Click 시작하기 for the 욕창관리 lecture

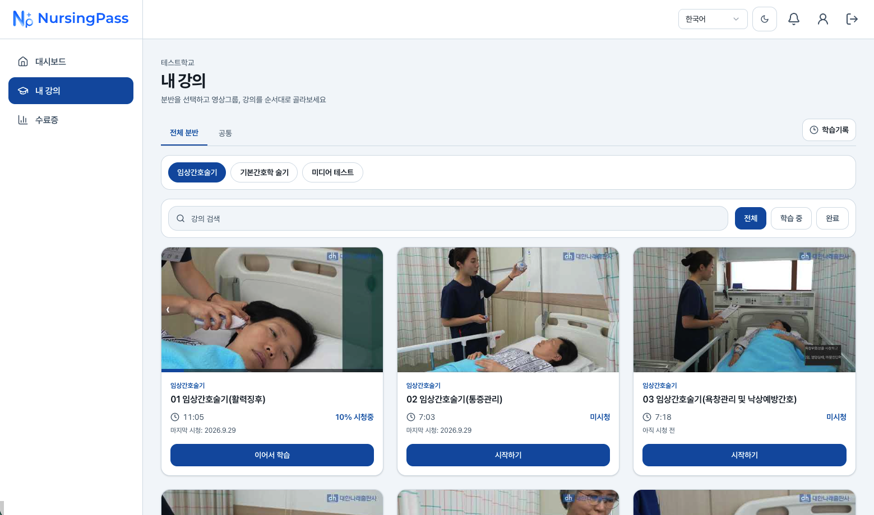(x=744, y=455)
